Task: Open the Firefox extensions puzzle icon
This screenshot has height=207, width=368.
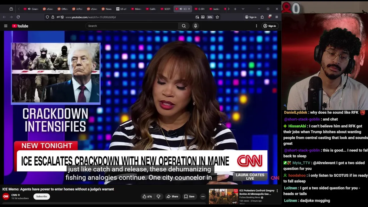Action: (x=262, y=17)
